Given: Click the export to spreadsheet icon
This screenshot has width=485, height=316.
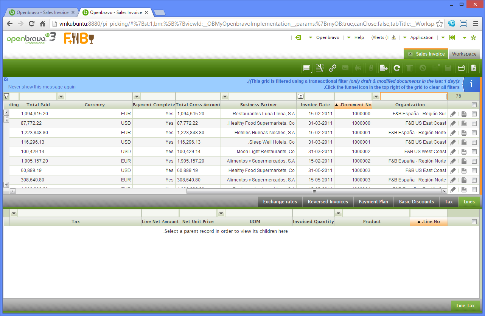Looking at the screenshot, I should pyautogui.click(x=384, y=68).
